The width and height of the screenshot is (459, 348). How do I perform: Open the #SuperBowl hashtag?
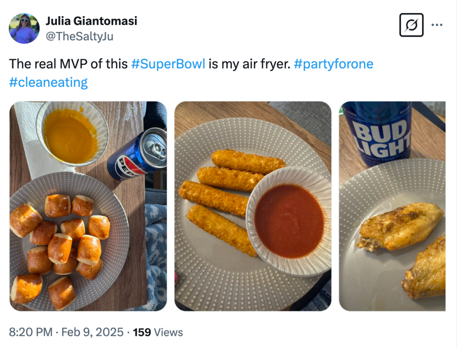(x=168, y=64)
